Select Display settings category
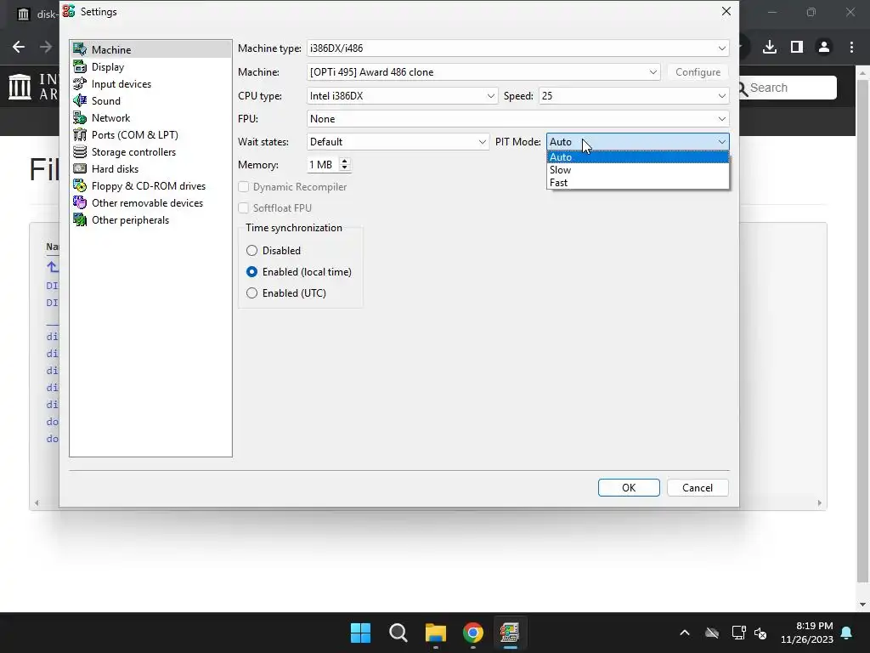 tap(108, 66)
